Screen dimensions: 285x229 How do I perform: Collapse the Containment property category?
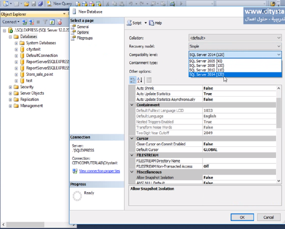[132, 105]
